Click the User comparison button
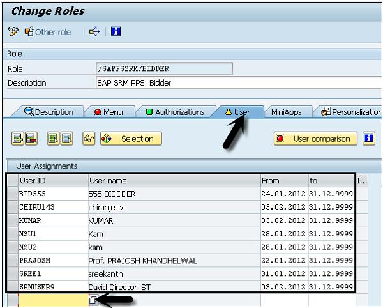The height and width of the screenshot is (308, 383). (x=315, y=139)
